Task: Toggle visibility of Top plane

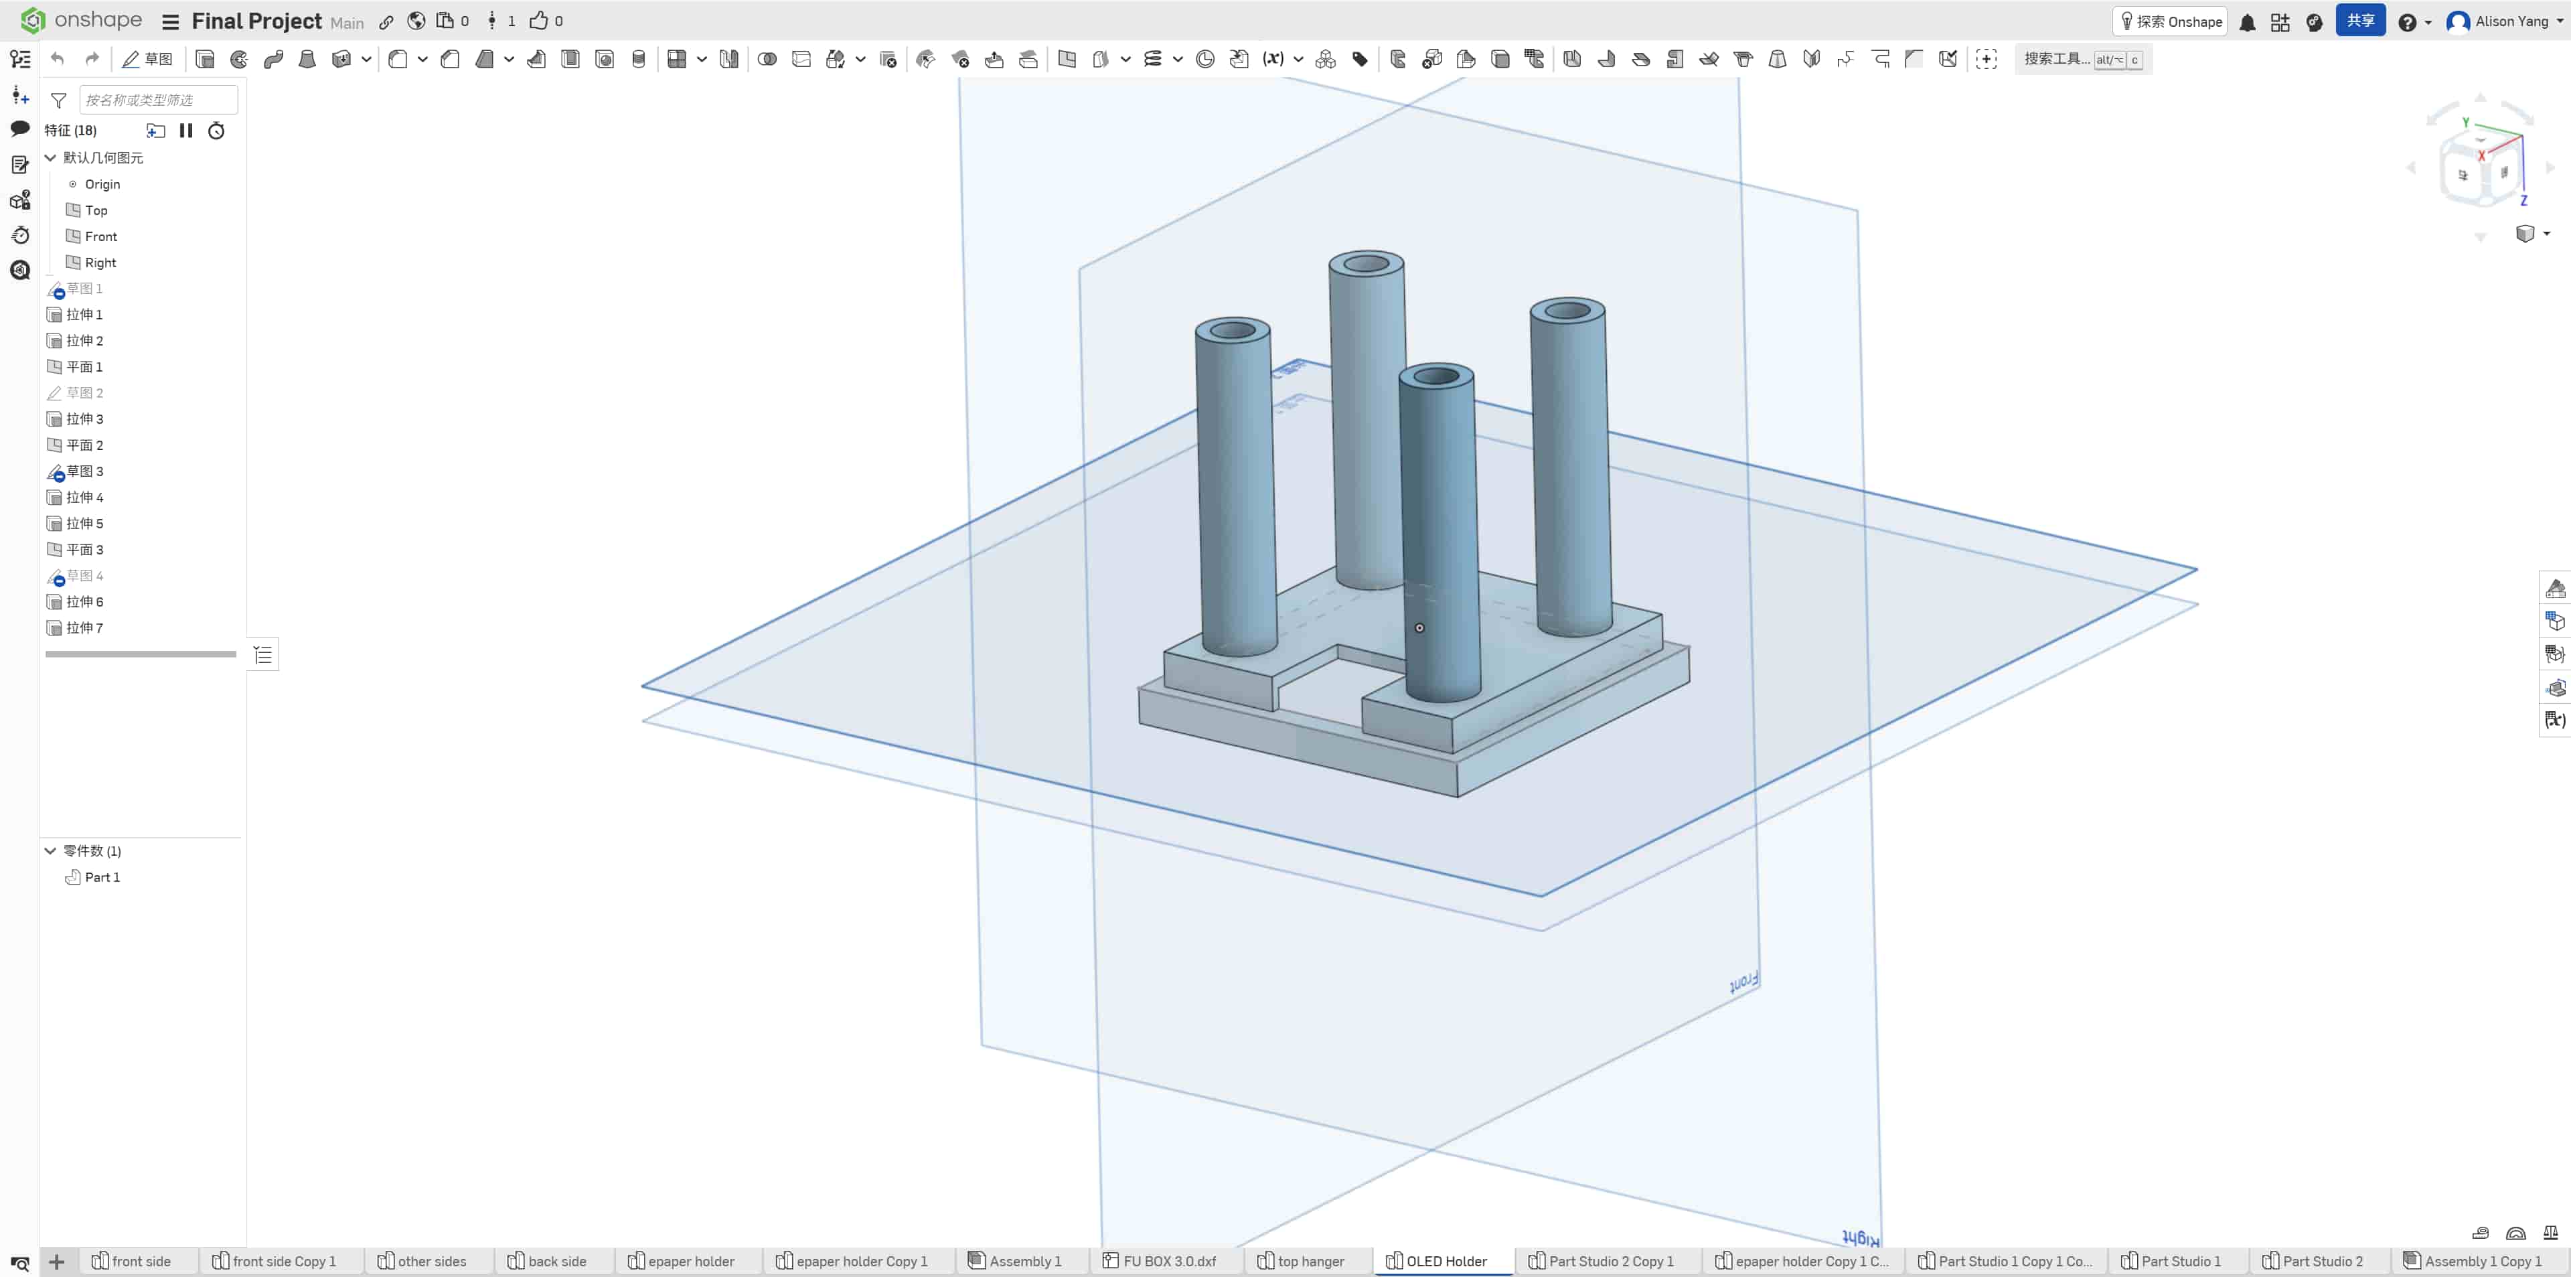Action: pos(73,210)
